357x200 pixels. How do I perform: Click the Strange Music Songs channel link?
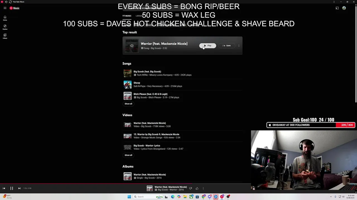pos(151,137)
